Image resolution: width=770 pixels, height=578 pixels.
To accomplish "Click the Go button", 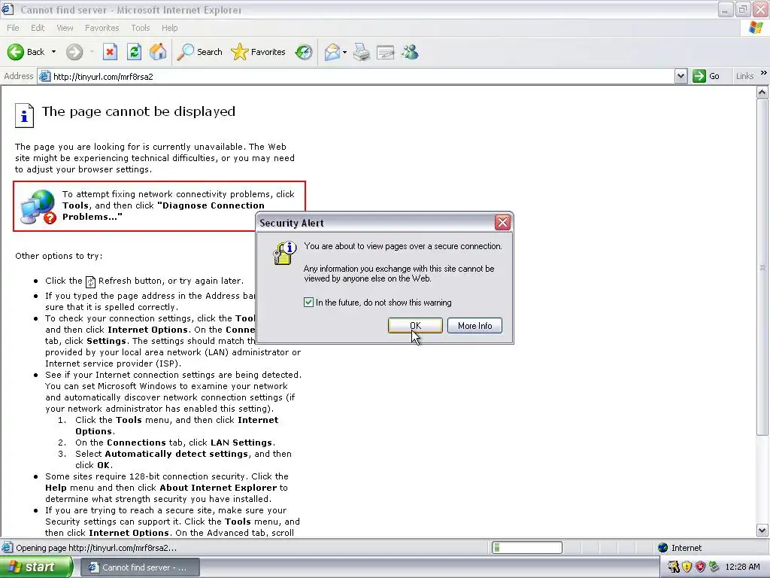I will pos(706,76).
